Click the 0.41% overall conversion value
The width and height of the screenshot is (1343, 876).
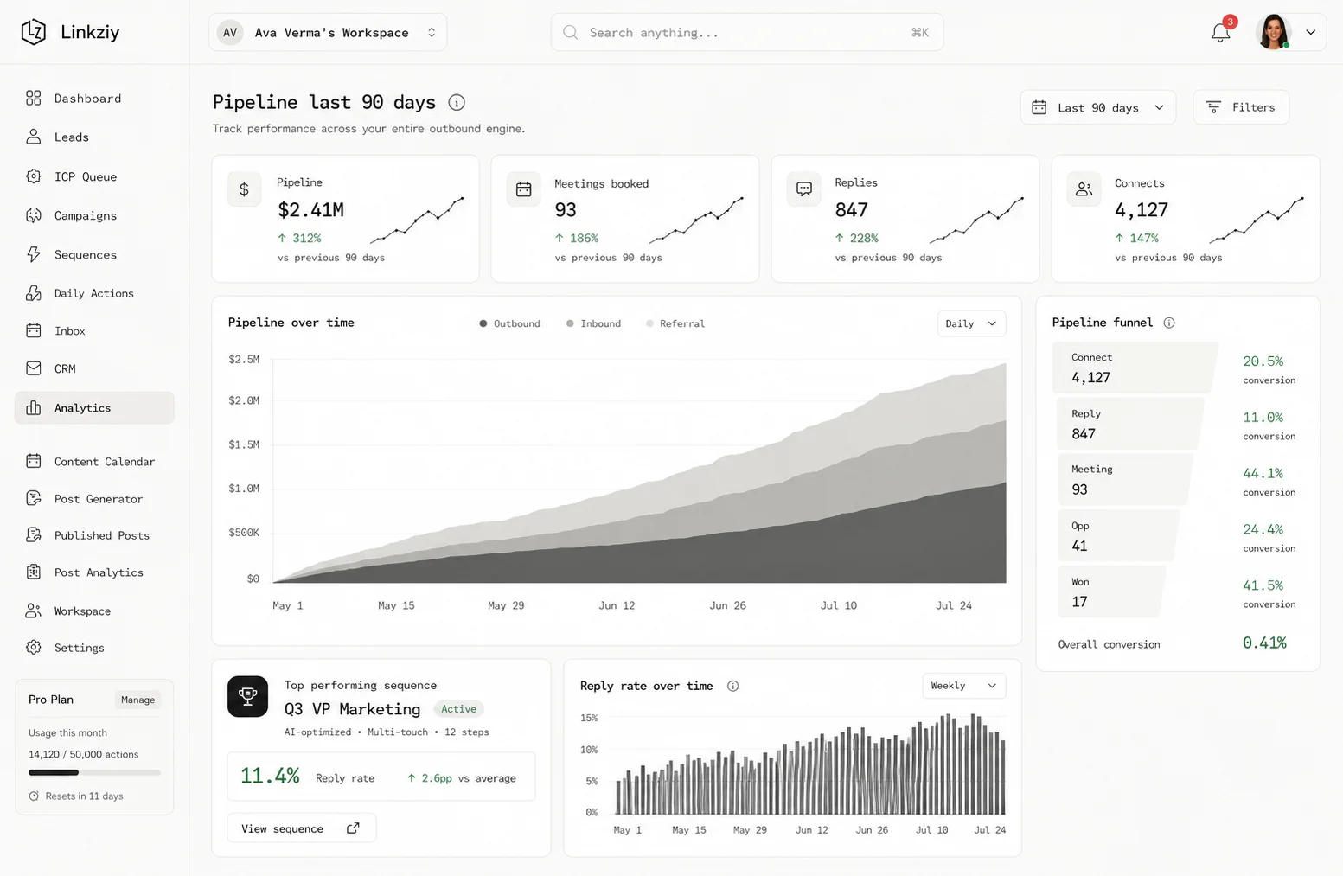pos(1264,643)
